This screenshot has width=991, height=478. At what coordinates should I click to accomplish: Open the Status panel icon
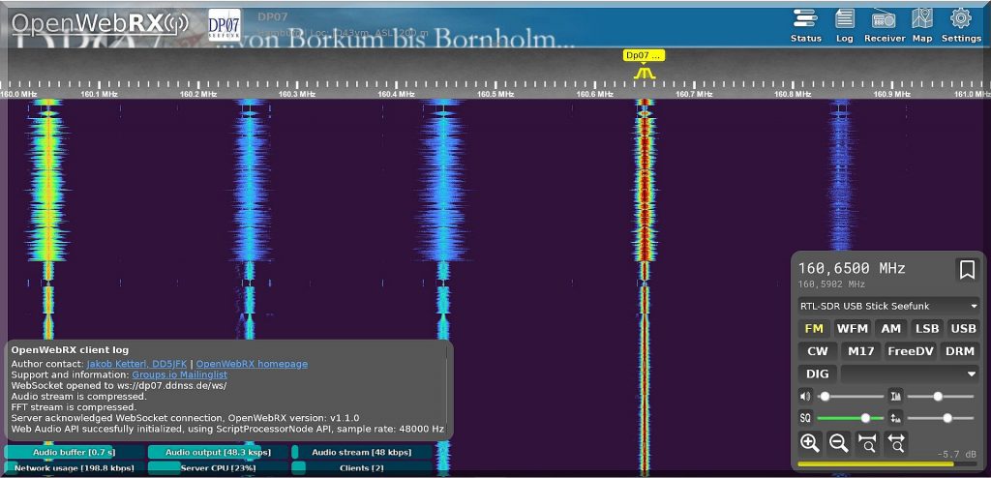click(x=805, y=24)
